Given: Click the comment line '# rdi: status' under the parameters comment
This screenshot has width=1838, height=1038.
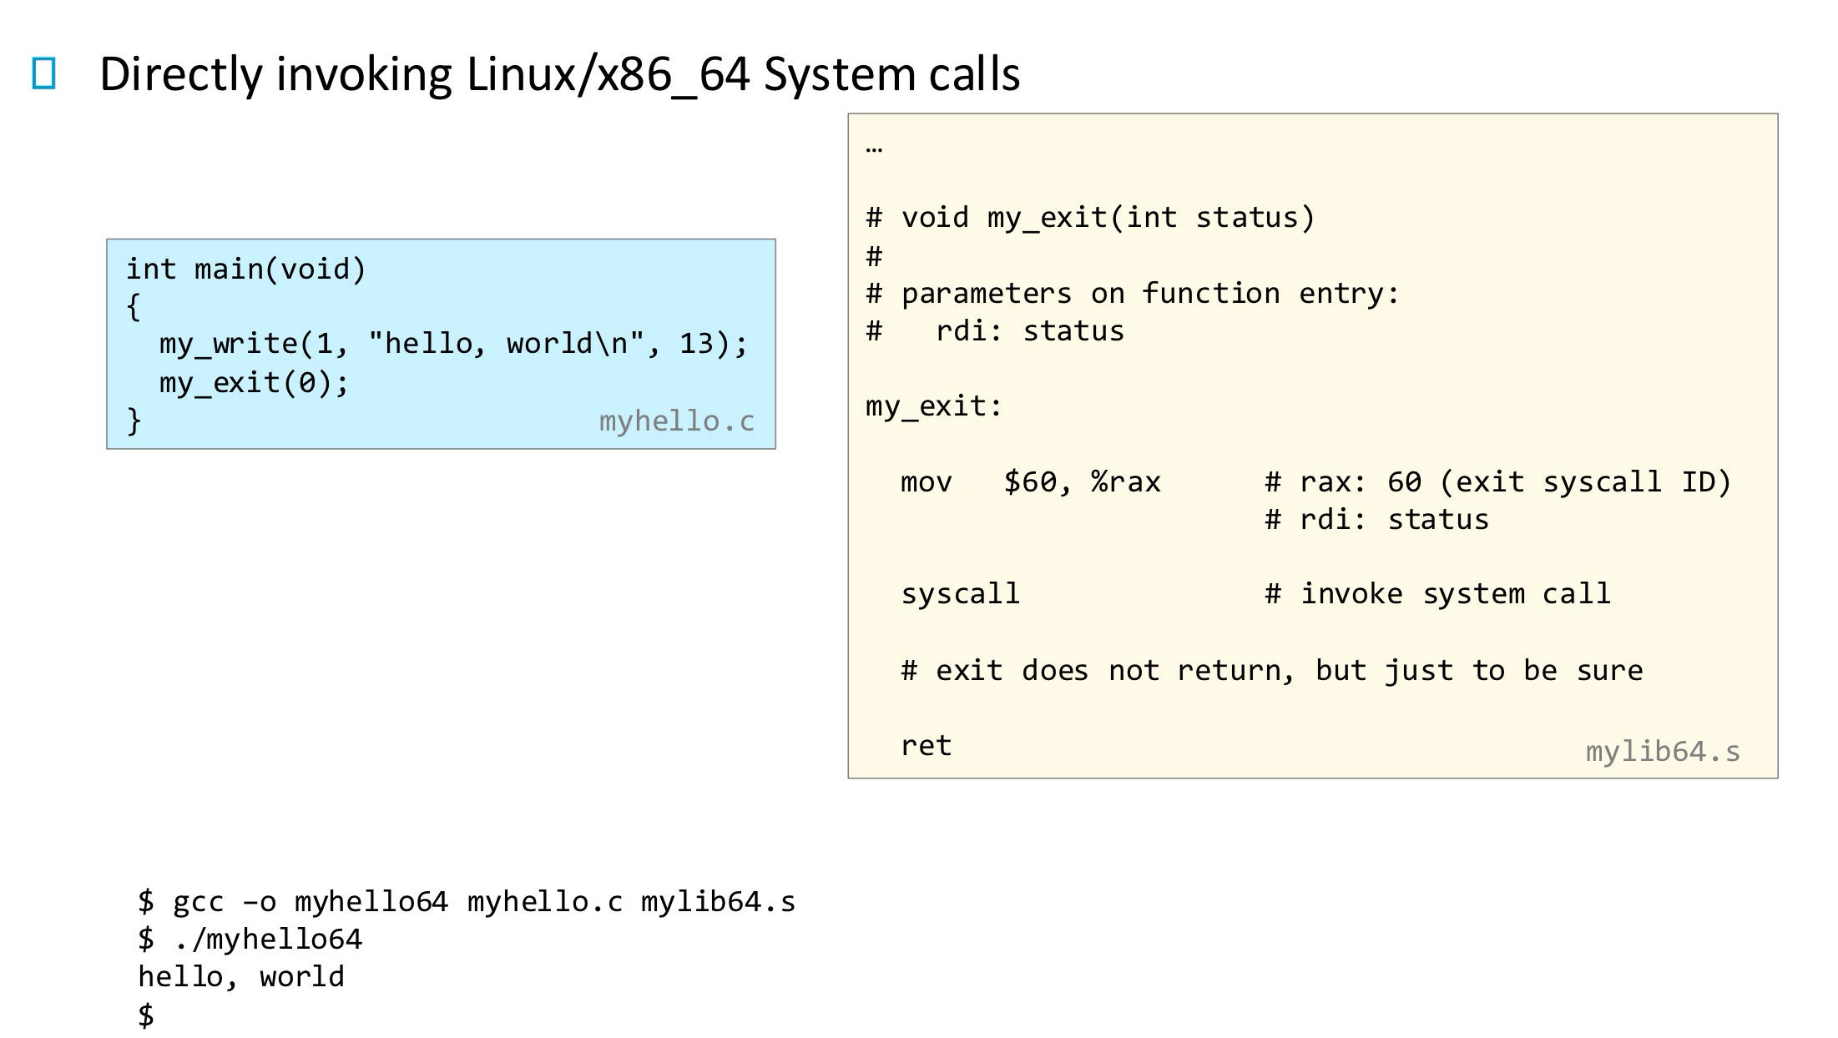Looking at the screenshot, I should coord(995,331).
